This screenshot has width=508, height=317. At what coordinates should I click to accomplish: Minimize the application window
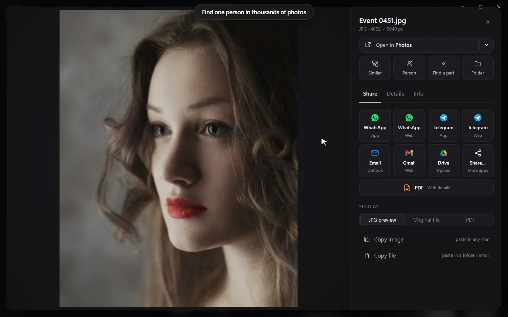pyautogui.click(x=462, y=7)
